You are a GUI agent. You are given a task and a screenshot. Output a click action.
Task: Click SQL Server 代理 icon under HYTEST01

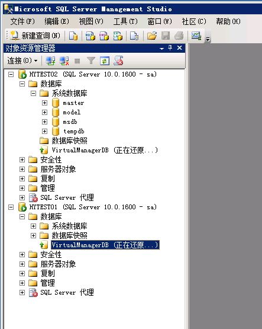[x=33, y=292]
